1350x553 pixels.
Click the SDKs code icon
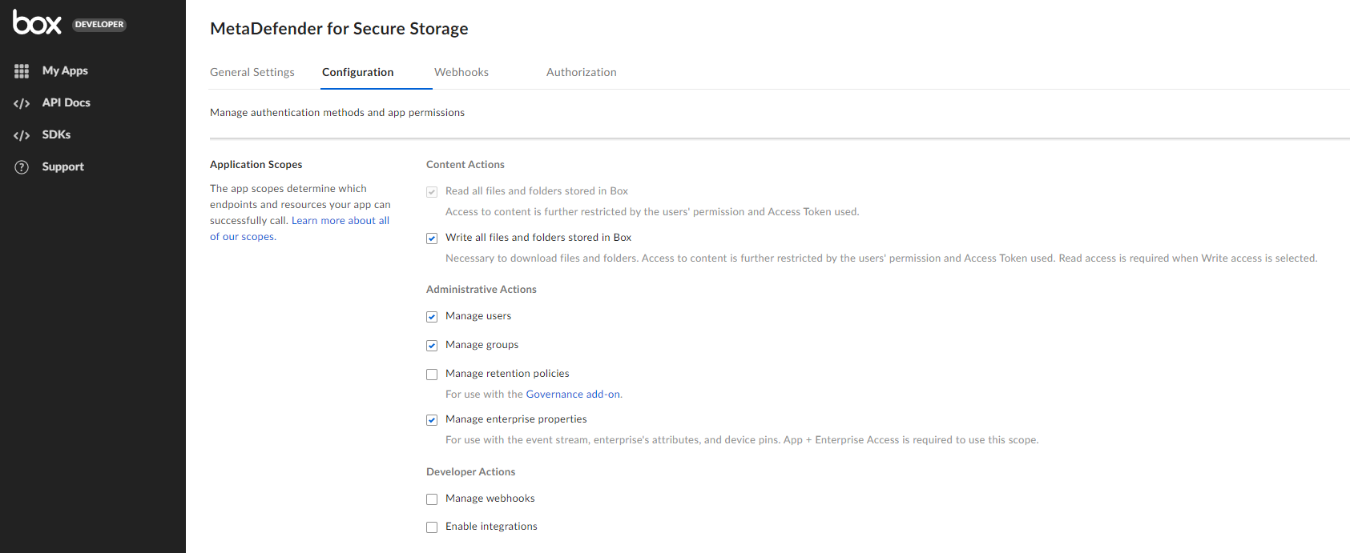[22, 135]
